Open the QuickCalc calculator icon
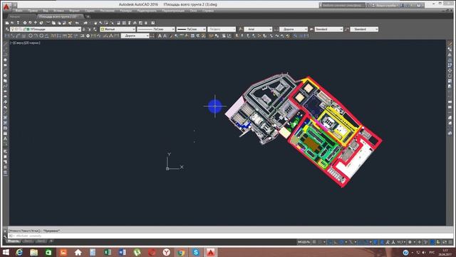 pos(146,23)
